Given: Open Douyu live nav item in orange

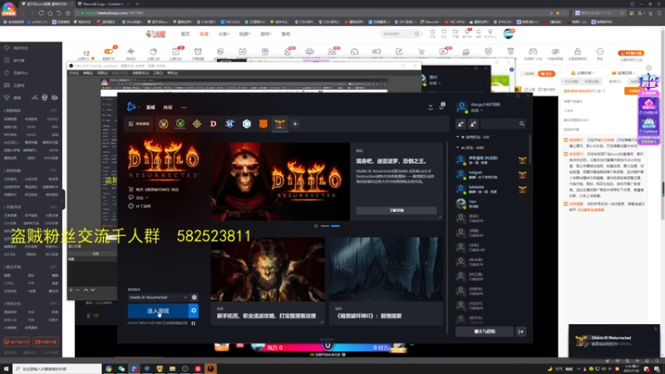Looking at the screenshot, I should (x=204, y=34).
